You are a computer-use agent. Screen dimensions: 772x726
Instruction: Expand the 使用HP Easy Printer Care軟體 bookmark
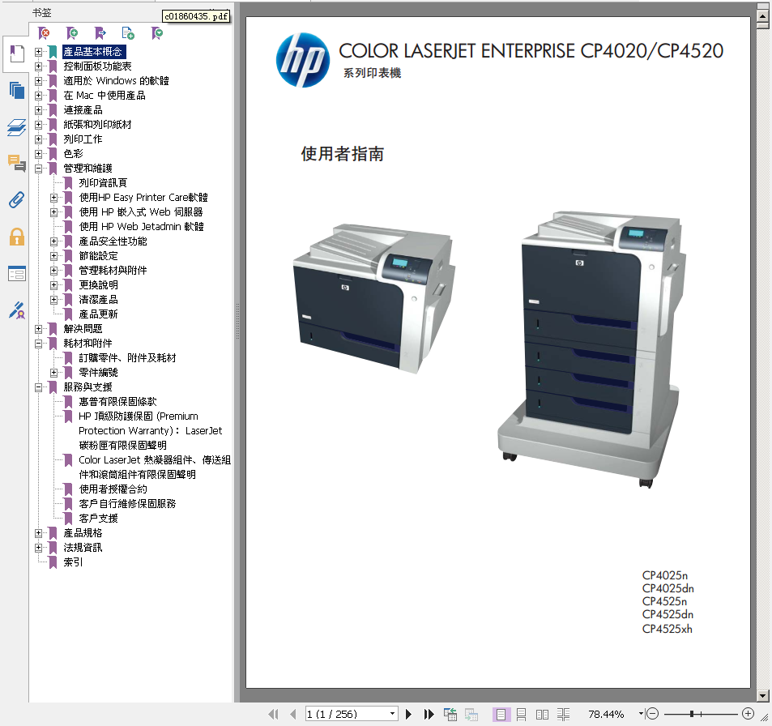53,198
